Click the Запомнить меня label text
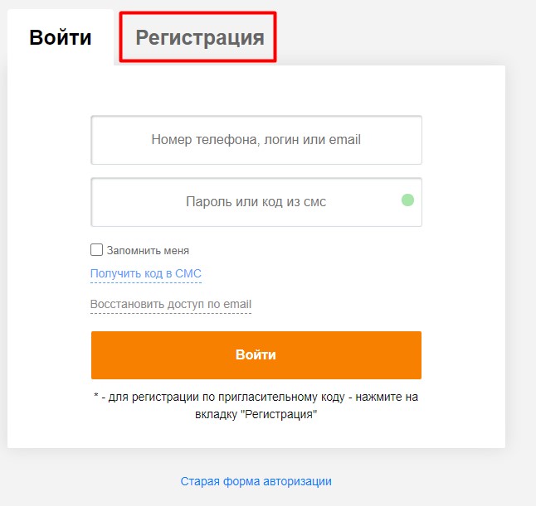The image size is (536, 506). pyautogui.click(x=148, y=250)
